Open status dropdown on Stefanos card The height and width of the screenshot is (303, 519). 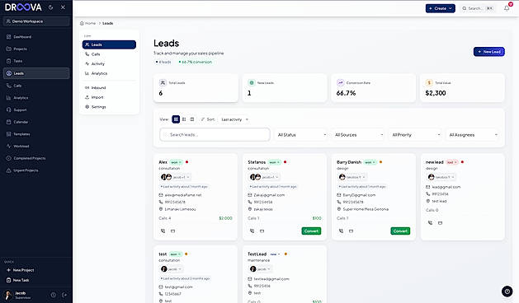pyautogui.click(x=274, y=162)
